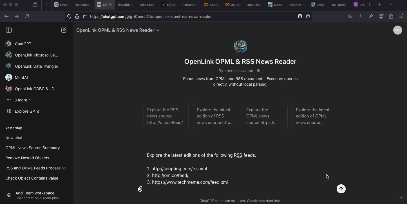
Task: Open the list all tabs dropdown
Action: point(391,4)
